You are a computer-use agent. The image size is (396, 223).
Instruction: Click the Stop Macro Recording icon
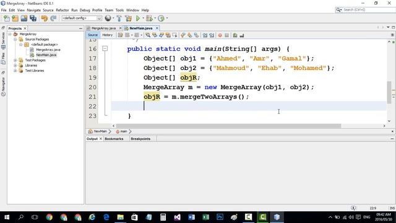[226, 35]
